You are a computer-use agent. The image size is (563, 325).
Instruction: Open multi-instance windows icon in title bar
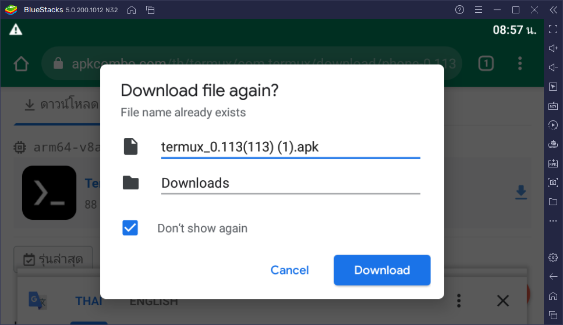click(x=150, y=10)
